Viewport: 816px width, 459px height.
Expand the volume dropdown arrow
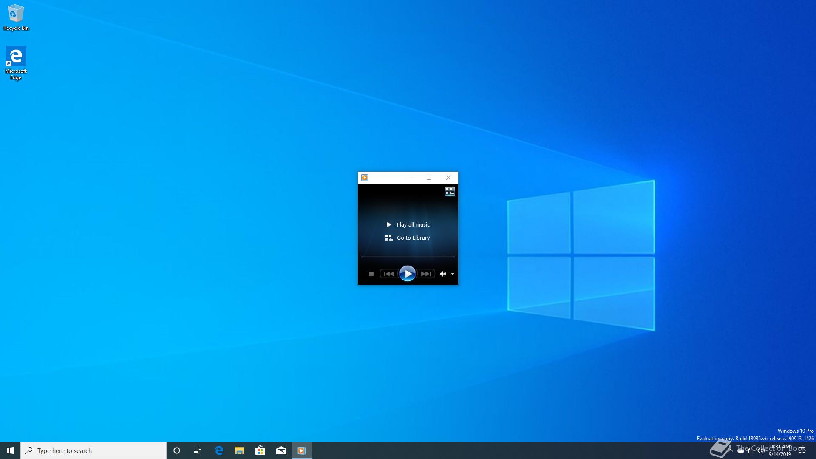453,274
